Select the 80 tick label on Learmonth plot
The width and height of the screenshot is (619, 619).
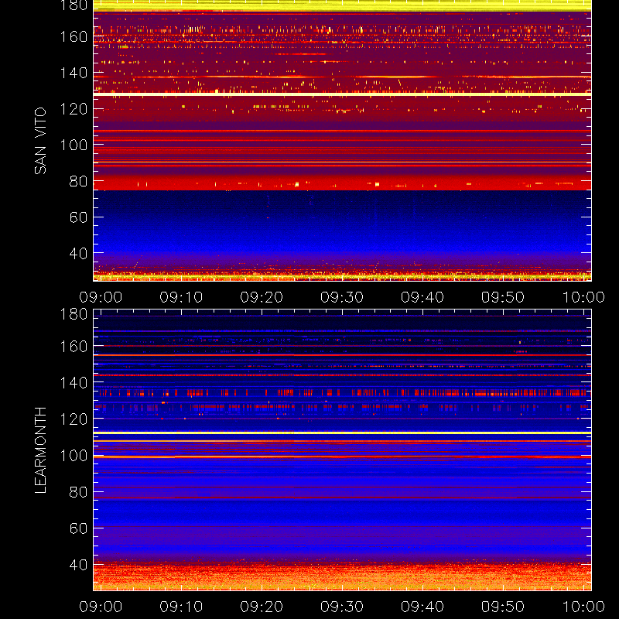pos(78,492)
